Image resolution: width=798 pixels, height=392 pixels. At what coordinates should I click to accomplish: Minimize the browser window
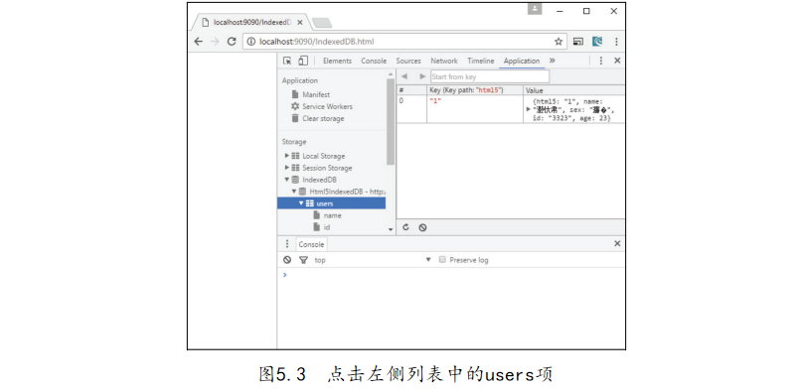[559, 11]
